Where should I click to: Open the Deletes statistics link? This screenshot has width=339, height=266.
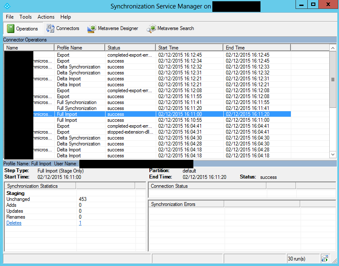point(14,223)
